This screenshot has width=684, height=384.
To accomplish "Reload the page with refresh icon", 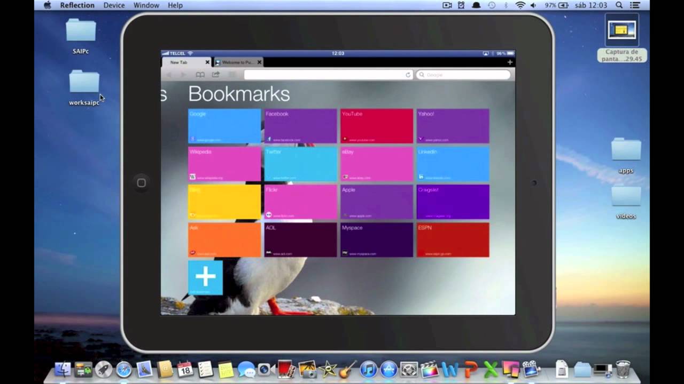I will coord(408,75).
